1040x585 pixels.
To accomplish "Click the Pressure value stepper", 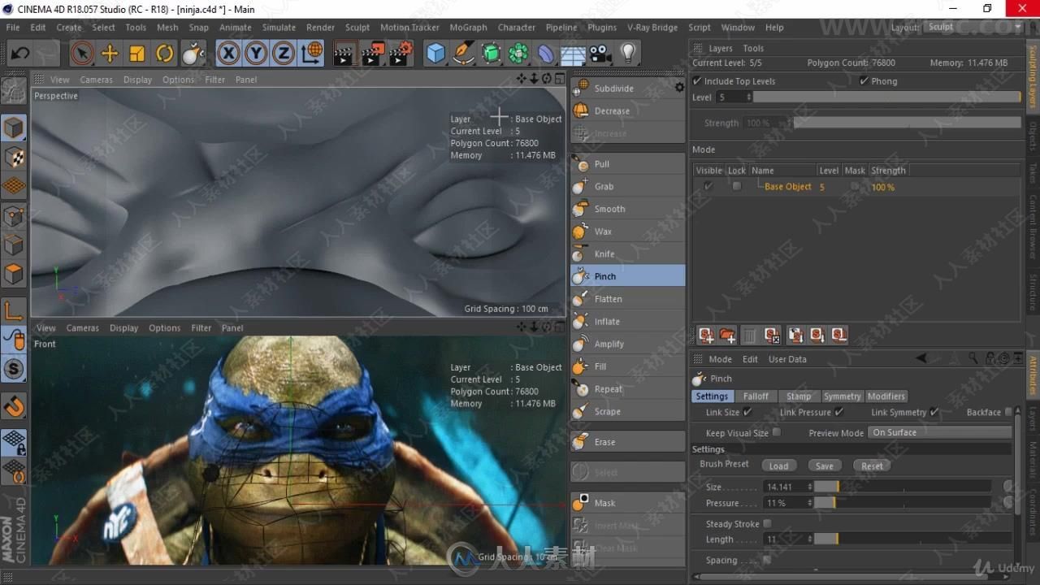I will point(809,503).
